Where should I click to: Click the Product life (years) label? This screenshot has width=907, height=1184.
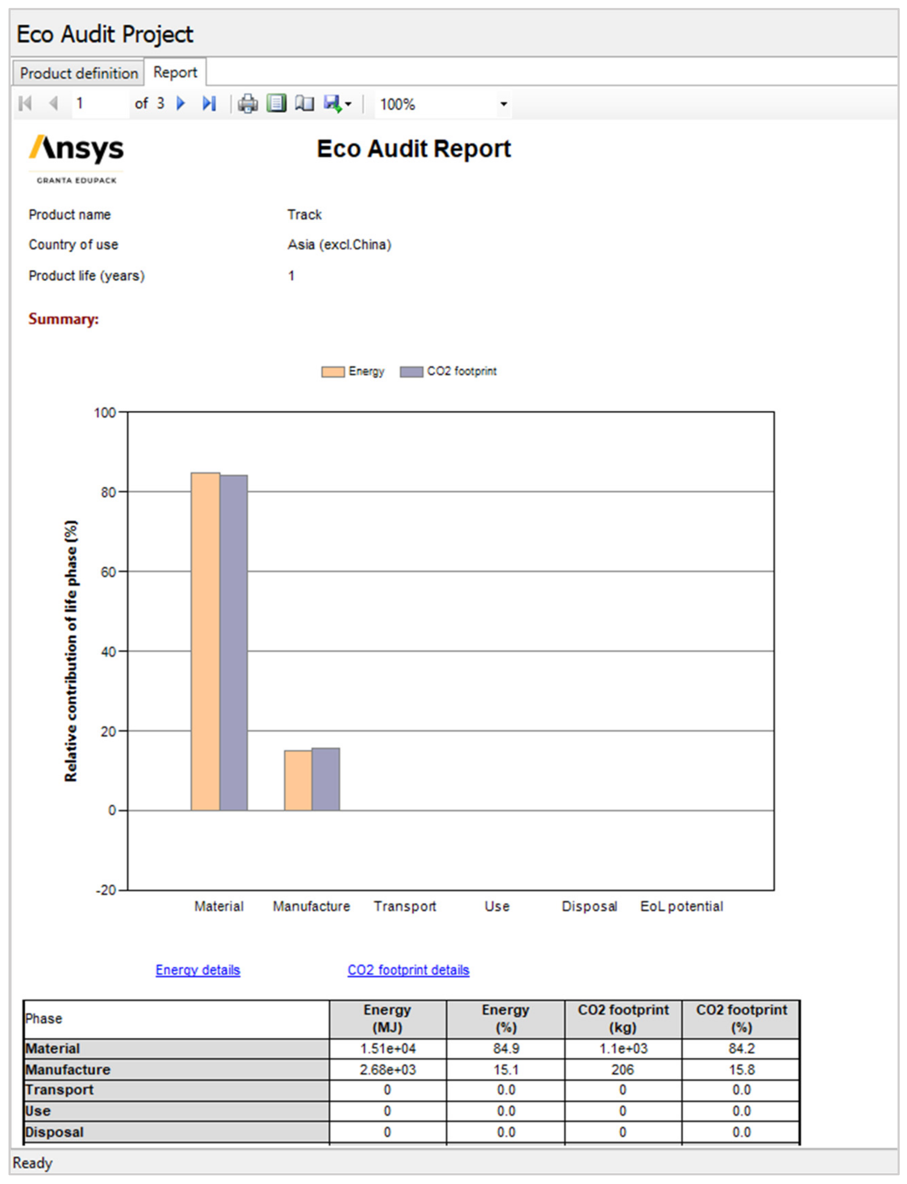click(86, 276)
